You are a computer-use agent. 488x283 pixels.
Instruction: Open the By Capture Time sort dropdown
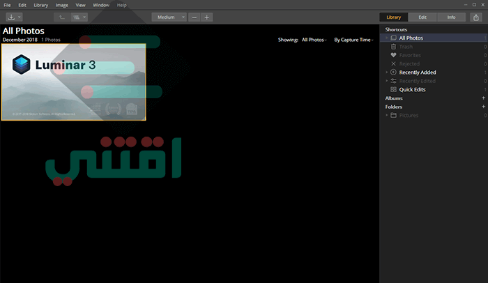click(x=353, y=40)
